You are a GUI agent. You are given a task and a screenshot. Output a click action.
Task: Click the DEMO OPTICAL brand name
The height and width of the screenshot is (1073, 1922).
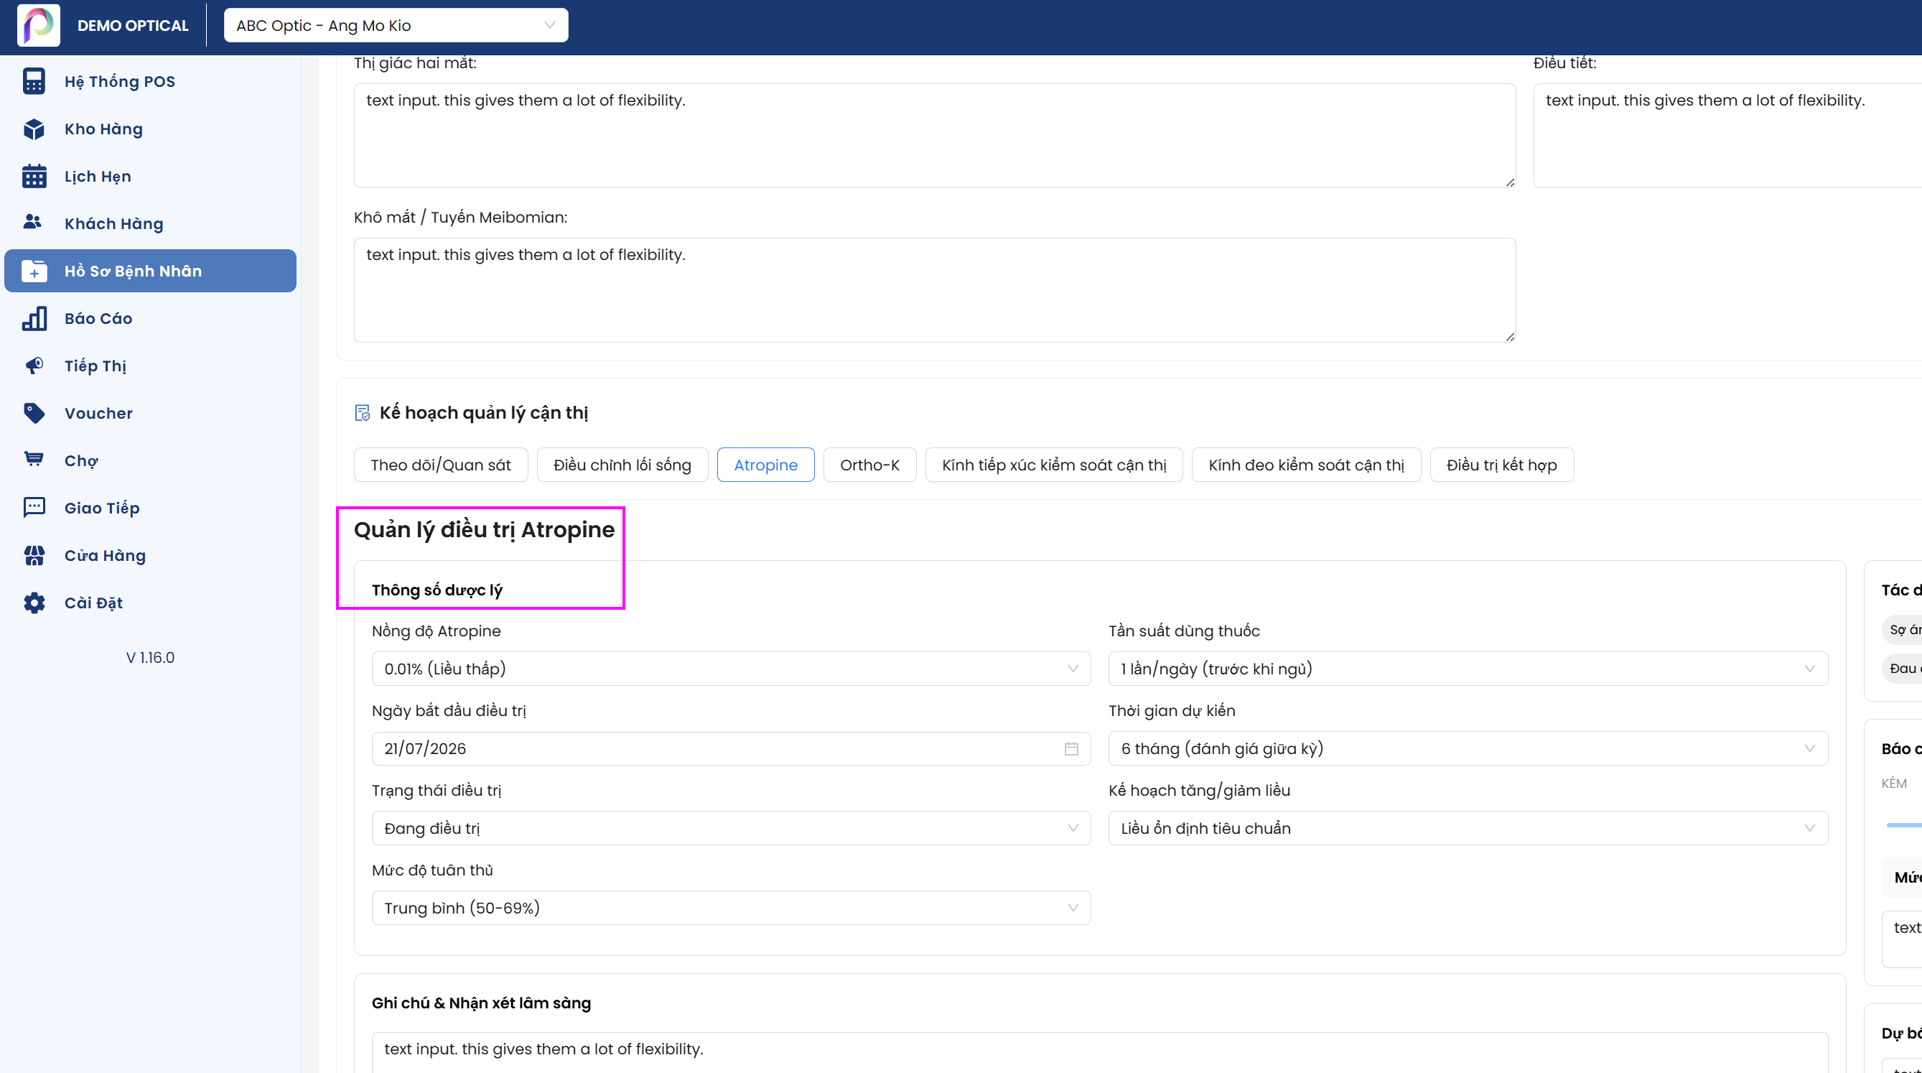tap(133, 25)
